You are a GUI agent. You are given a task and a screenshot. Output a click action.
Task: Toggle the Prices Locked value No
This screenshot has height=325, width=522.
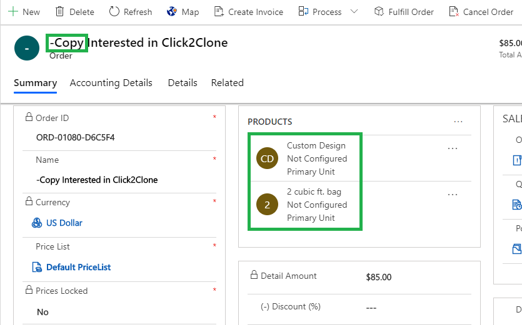point(43,312)
